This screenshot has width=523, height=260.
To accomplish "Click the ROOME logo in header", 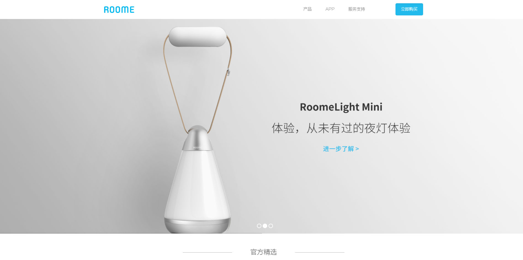I will [119, 10].
